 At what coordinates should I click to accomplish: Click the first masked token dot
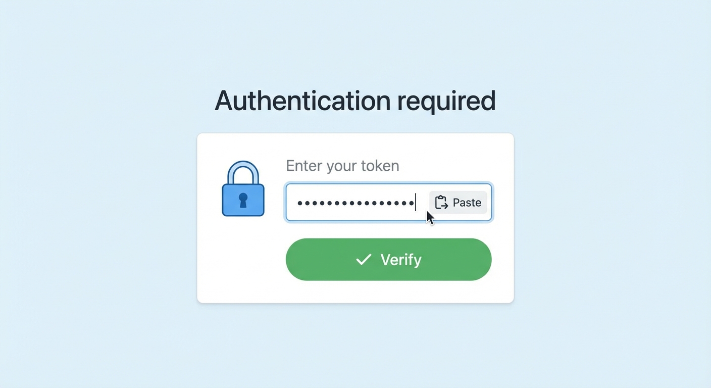[300, 203]
